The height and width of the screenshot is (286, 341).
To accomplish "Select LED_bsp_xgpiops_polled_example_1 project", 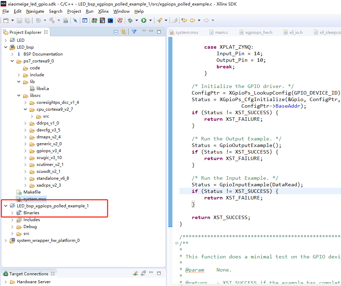I will click(x=53, y=206).
